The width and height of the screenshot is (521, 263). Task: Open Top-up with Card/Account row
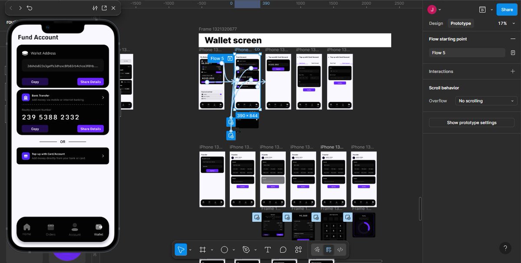[x=63, y=156]
